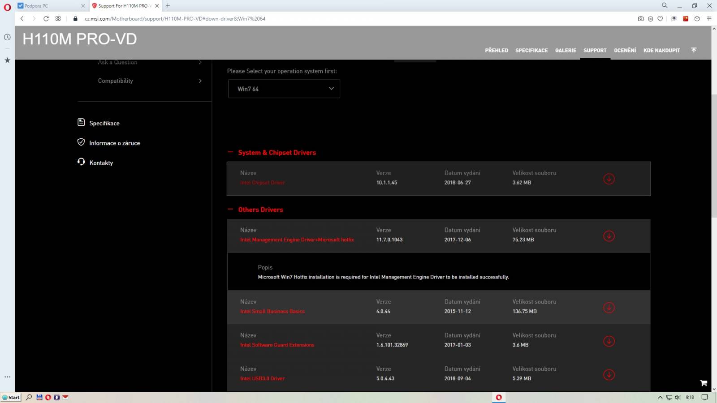
Task: Open Opera easy setup sliders
Action: [x=709, y=19]
